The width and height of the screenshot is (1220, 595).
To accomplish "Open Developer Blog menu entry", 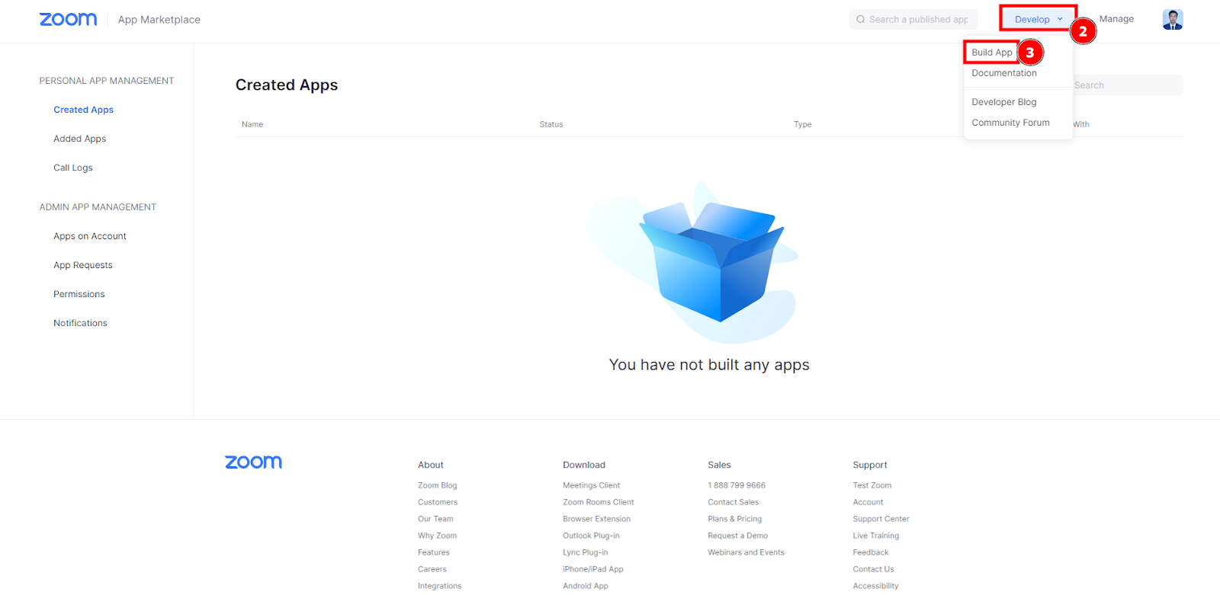I will point(1003,102).
